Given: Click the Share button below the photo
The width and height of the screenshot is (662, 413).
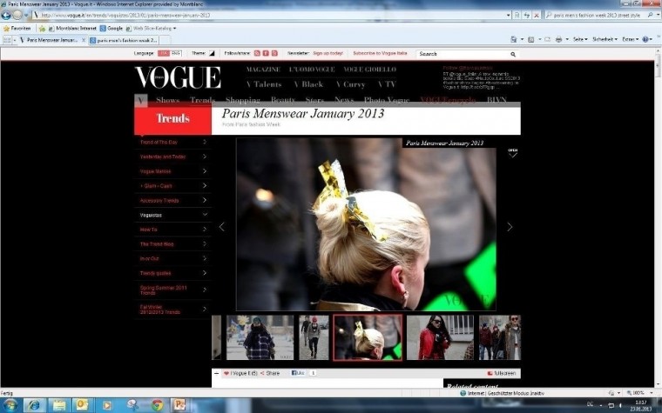Looking at the screenshot, I should 270,373.
